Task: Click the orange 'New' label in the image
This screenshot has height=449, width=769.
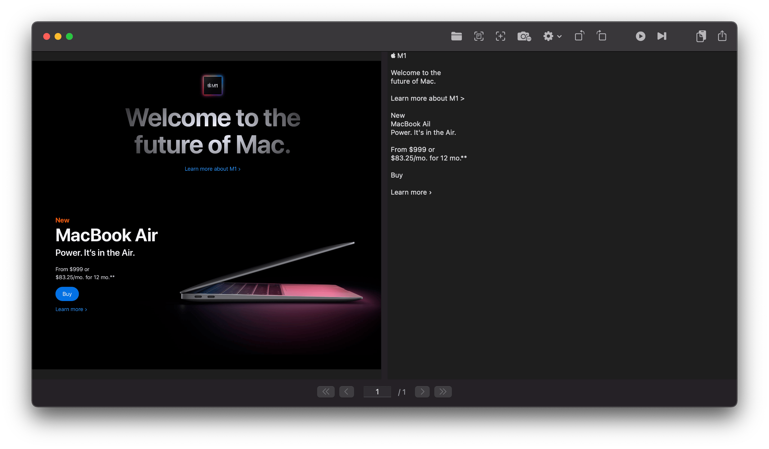Action: (x=62, y=220)
